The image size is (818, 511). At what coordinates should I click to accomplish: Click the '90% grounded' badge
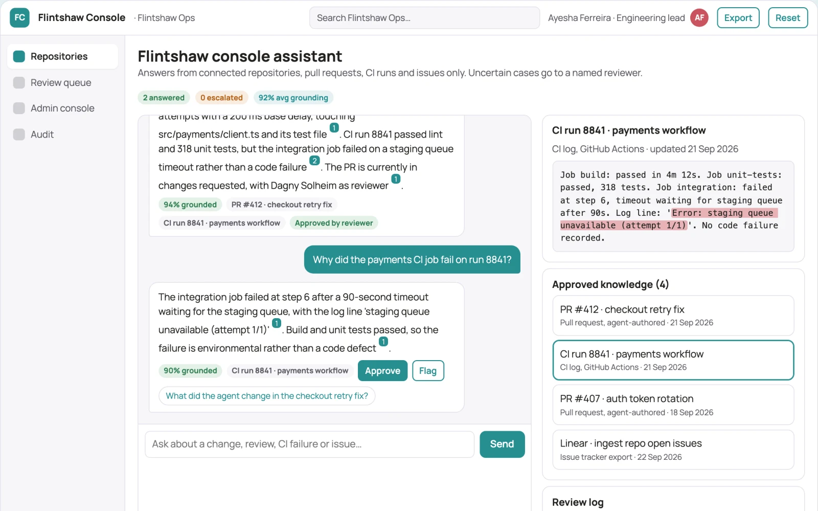[x=190, y=371]
